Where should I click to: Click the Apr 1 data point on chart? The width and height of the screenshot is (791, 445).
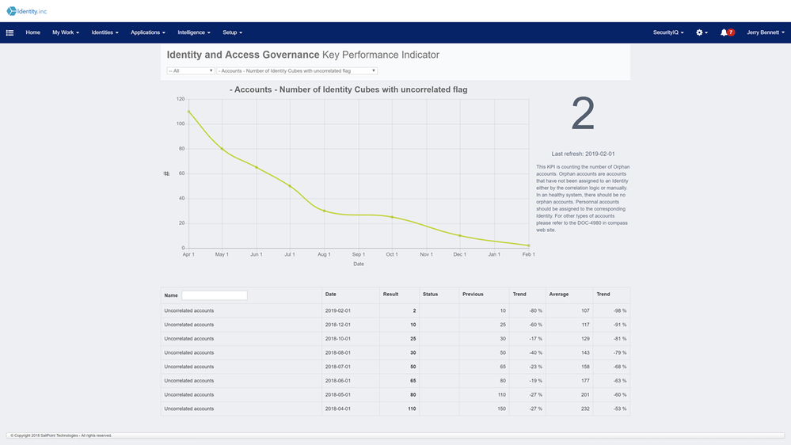[188, 112]
